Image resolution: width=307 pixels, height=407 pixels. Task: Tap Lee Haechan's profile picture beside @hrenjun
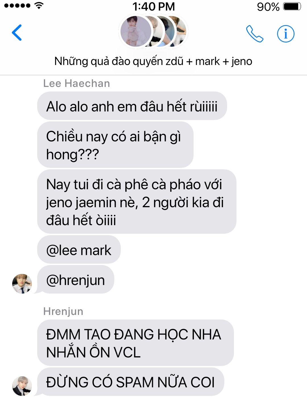click(x=22, y=284)
